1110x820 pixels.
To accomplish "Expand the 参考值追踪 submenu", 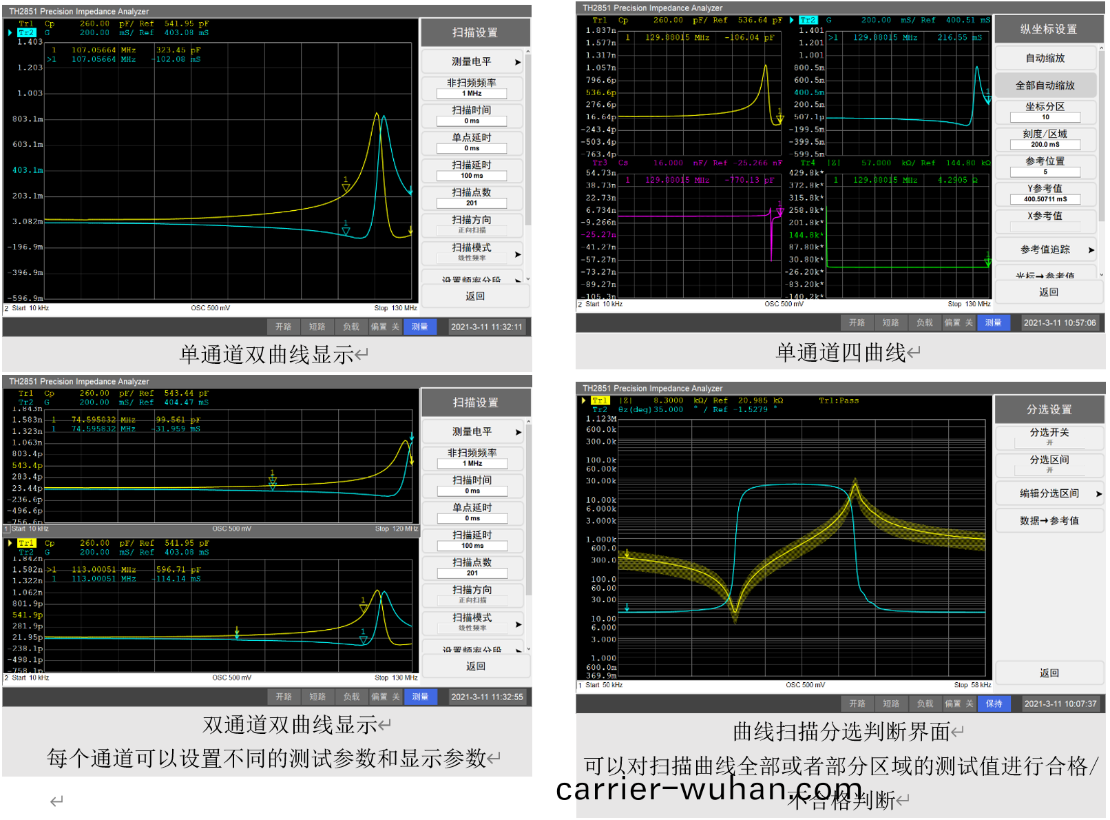I will [1091, 250].
